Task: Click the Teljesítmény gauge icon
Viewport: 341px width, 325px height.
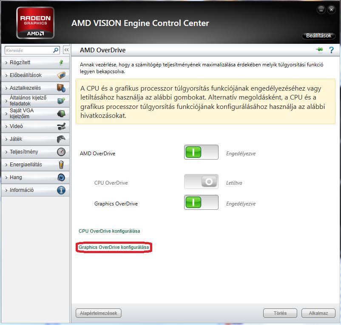Action: 61,152
